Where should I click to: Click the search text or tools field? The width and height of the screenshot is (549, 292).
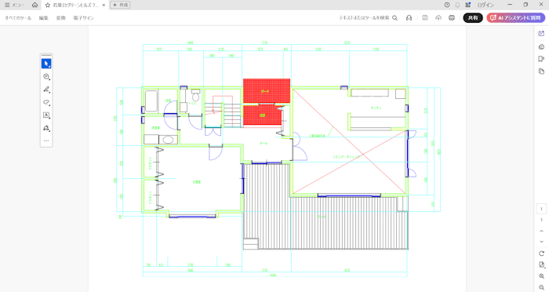369,18
